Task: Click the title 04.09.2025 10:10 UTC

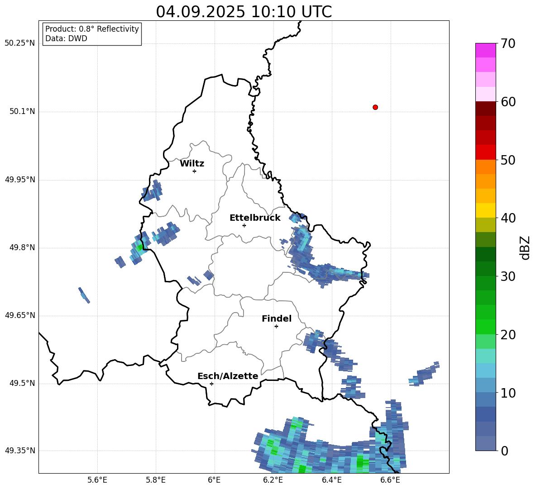Action: [244, 12]
